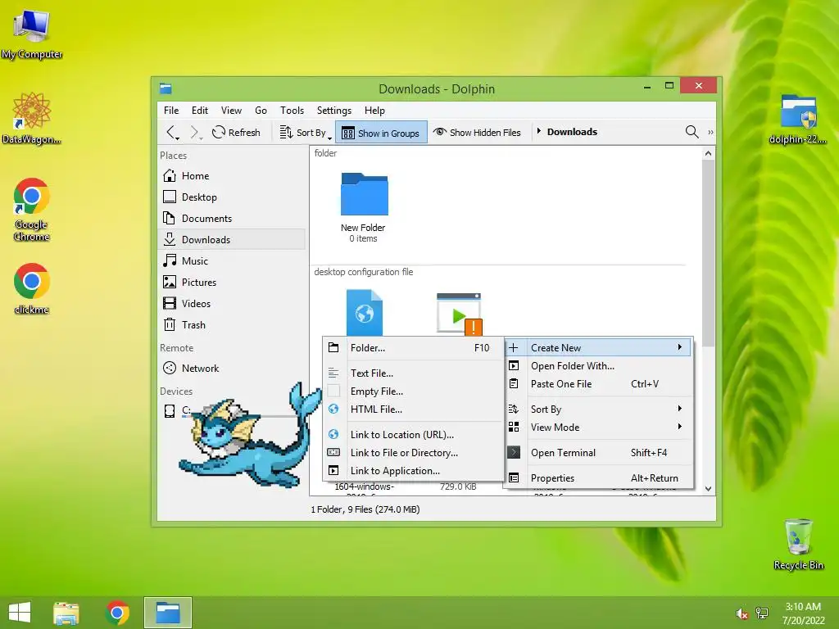Expand Create New context menu entry
The width and height of the screenshot is (839, 629).
598,347
